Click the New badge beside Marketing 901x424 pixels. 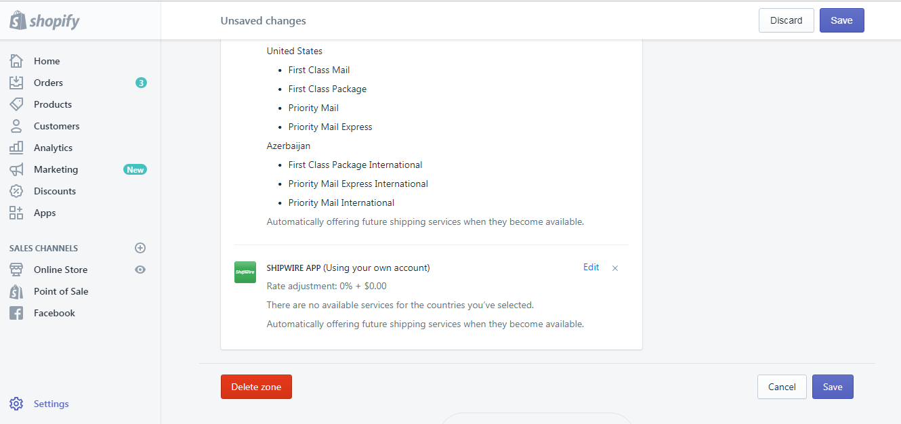point(135,169)
